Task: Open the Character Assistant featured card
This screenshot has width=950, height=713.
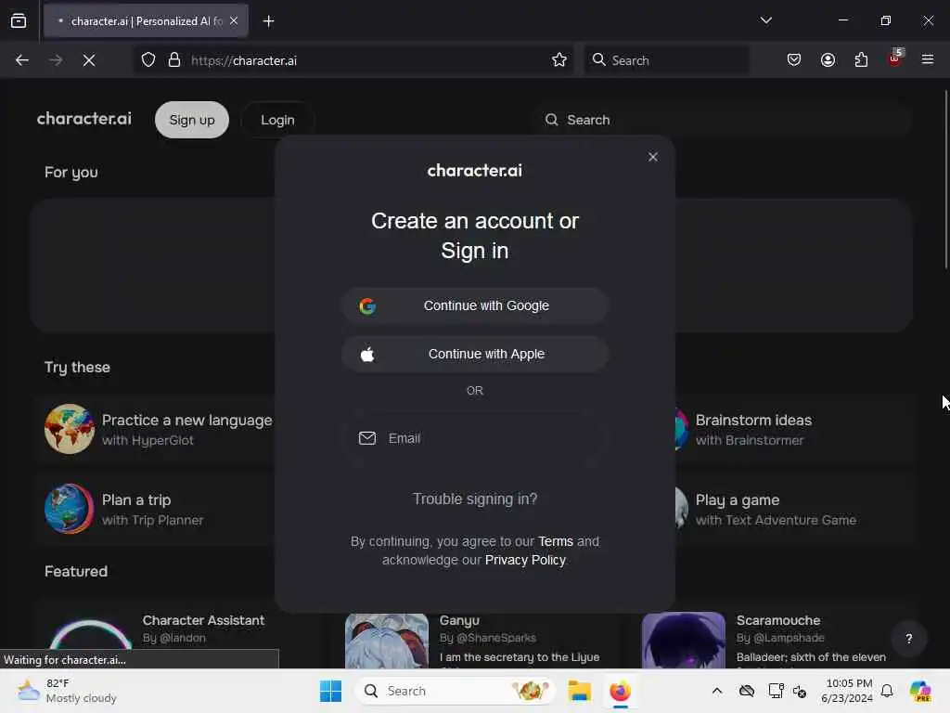Action: (x=175, y=634)
